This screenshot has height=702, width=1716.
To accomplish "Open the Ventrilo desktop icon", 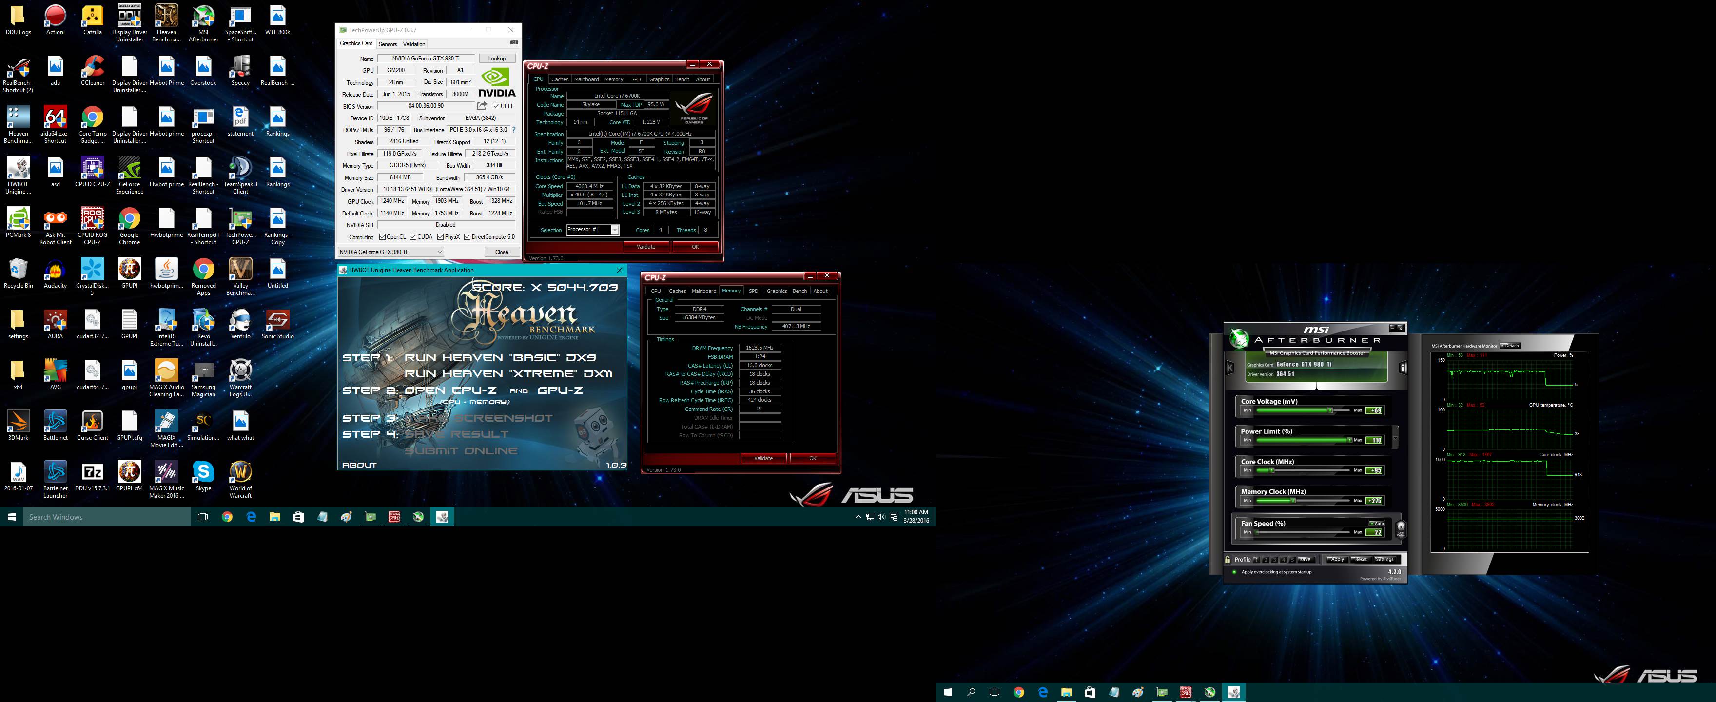I will click(240, 324).
